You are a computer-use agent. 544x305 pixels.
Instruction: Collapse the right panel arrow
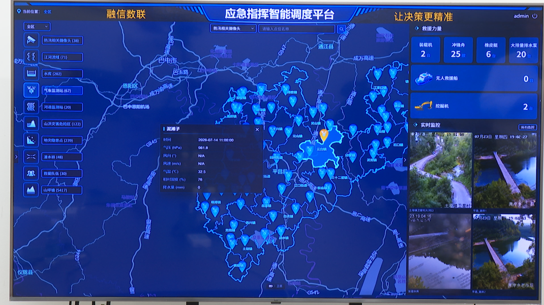pos(404,160)
